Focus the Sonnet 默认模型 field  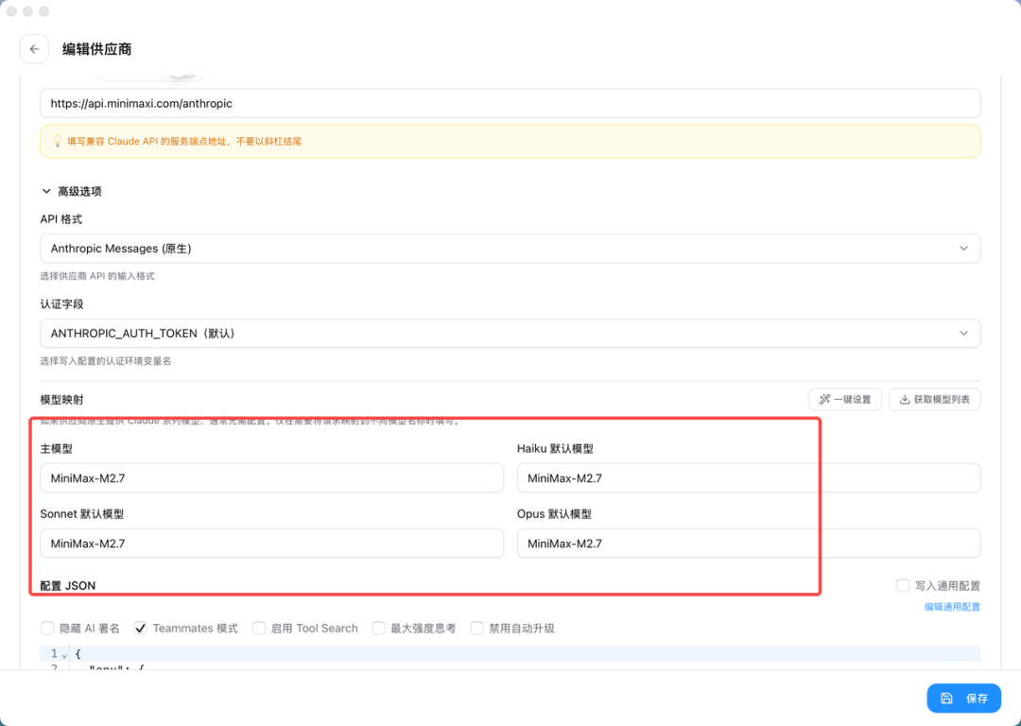[271, 543]
